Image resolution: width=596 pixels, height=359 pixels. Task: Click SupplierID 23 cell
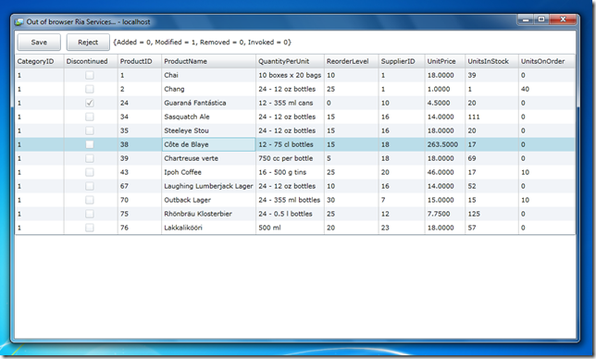pos(402,228)
